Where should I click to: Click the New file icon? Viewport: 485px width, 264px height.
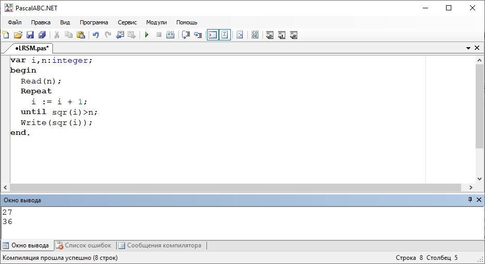point(6,35)
